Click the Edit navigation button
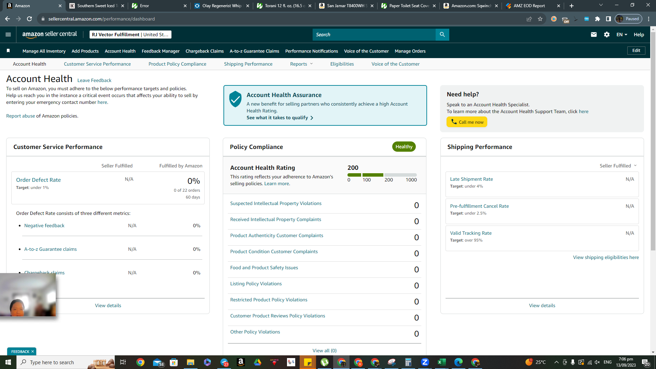 pos(636,51)
